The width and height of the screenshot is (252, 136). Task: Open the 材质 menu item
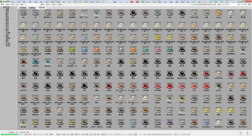(12, 5)
